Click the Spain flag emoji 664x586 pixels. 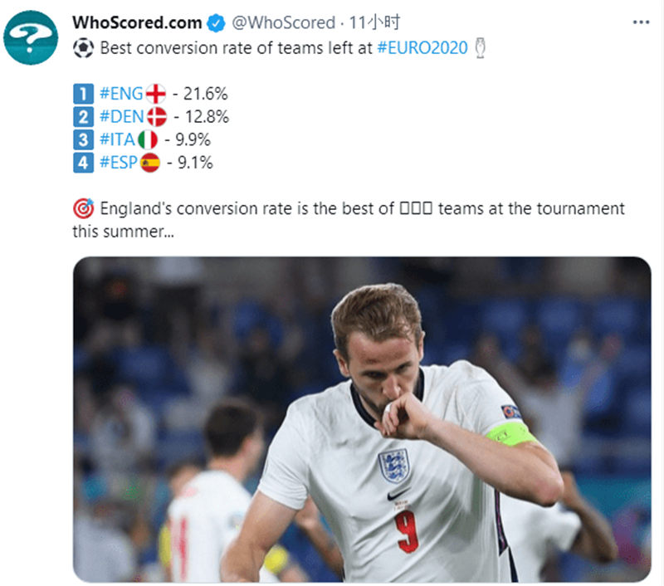(x=150, y=164)
